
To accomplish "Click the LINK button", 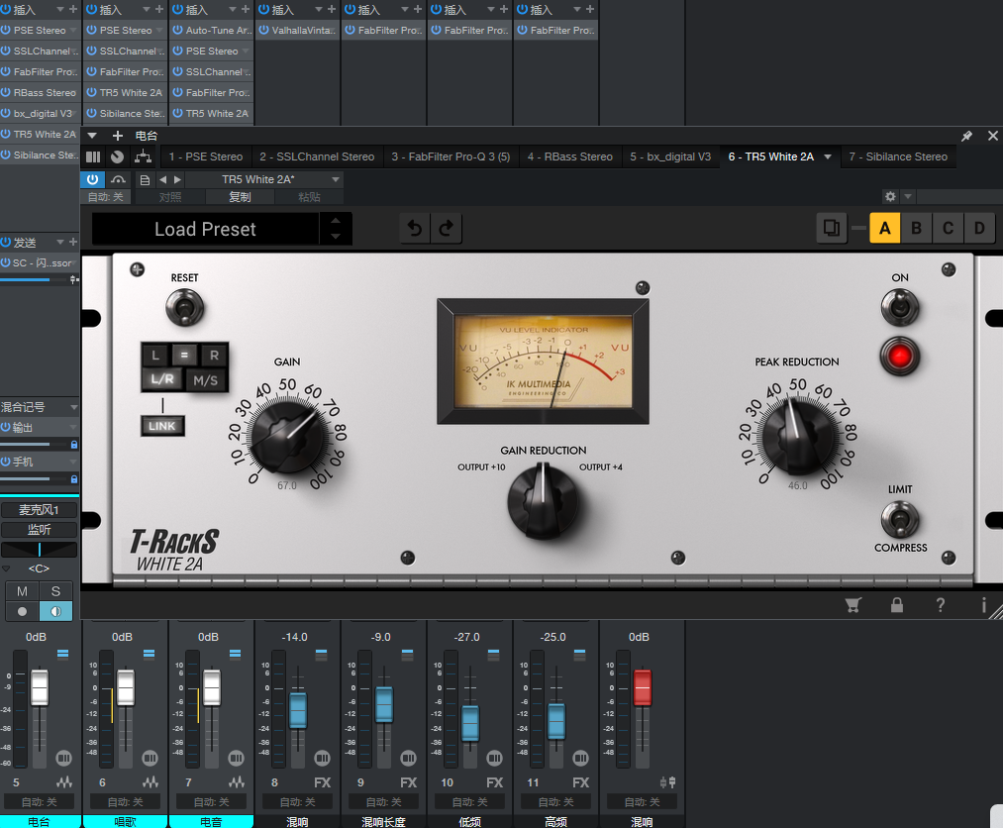I will coord(161,426).
